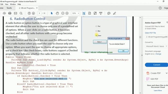
Task: Open read mode keyboard-arrow icon
Action: pyautogui.click(x=101, y=13)
